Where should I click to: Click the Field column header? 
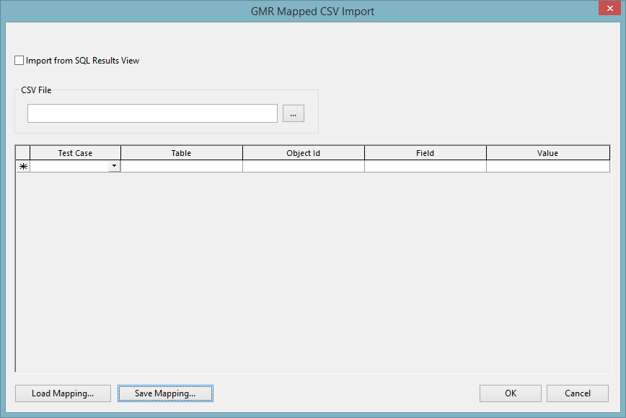[425, 153]
